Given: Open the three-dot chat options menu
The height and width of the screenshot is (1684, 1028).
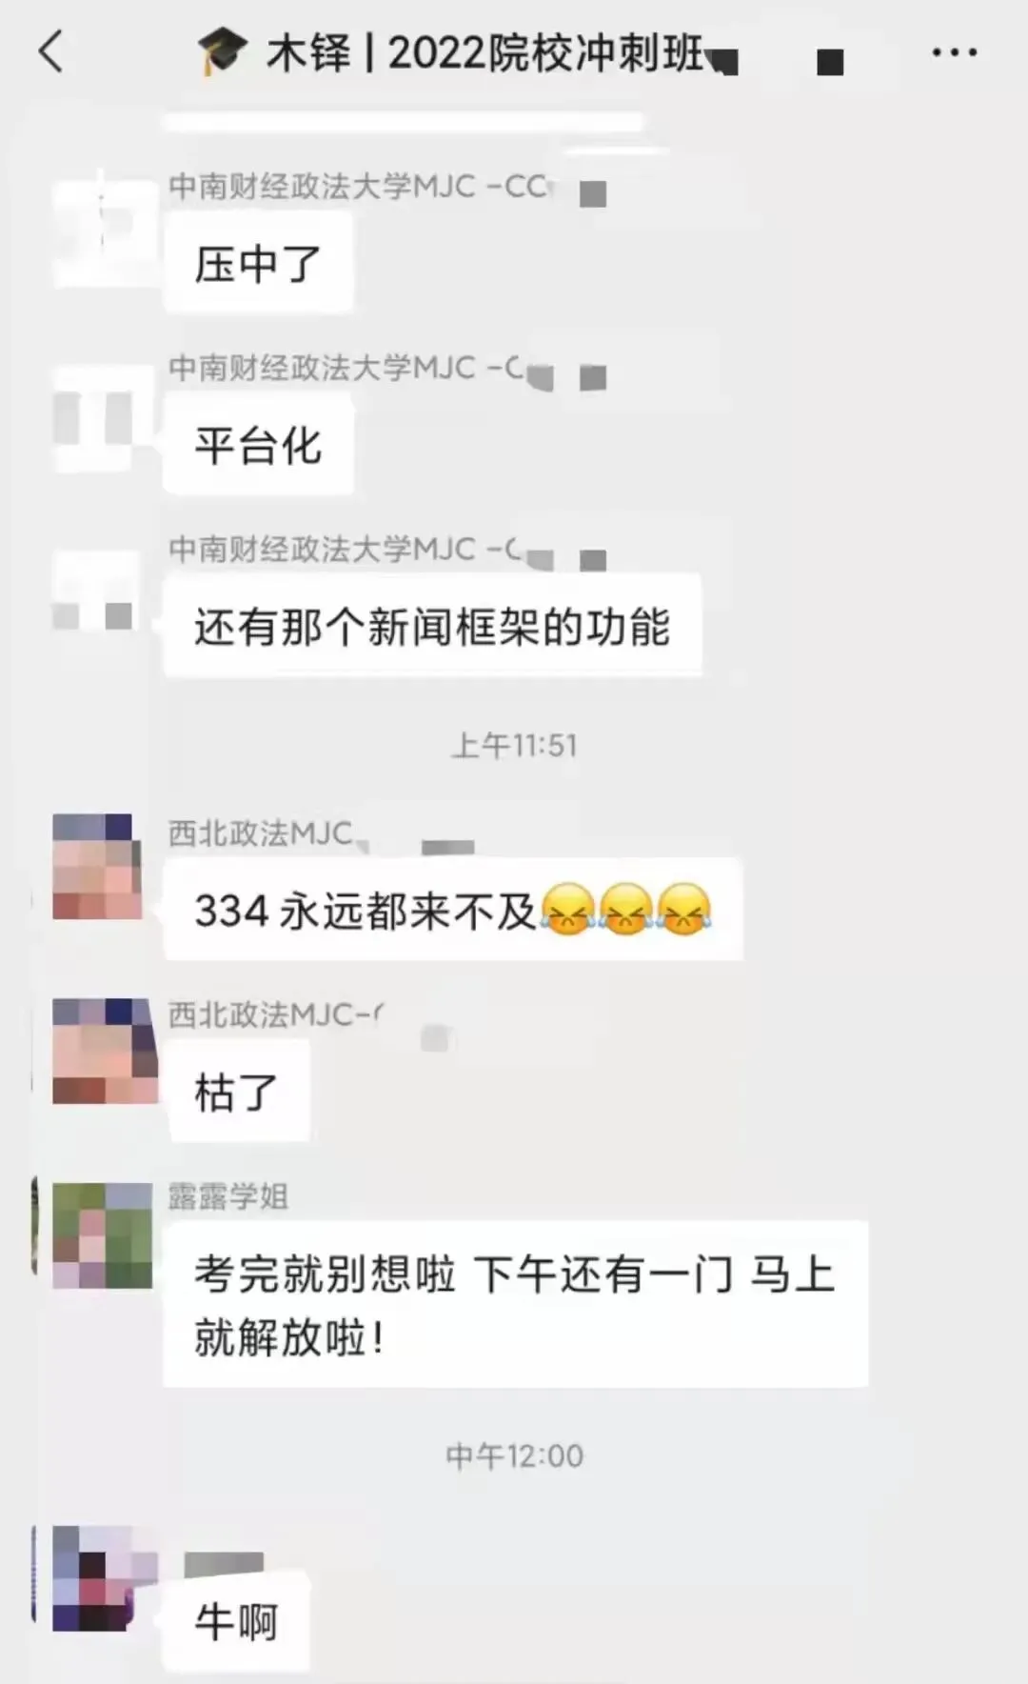Looking at the screenshot, I should (x=954, y=52).
